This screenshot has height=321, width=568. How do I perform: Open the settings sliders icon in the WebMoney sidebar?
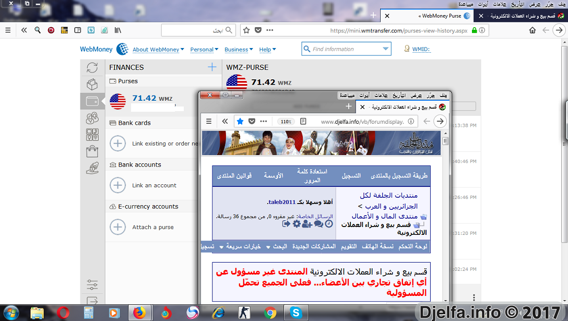coord(92,285)
